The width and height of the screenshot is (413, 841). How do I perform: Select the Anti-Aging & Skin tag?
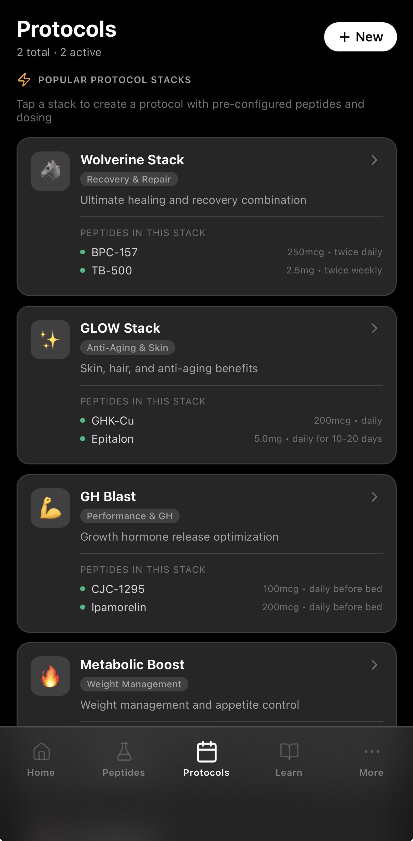click(x=127, y=348)
